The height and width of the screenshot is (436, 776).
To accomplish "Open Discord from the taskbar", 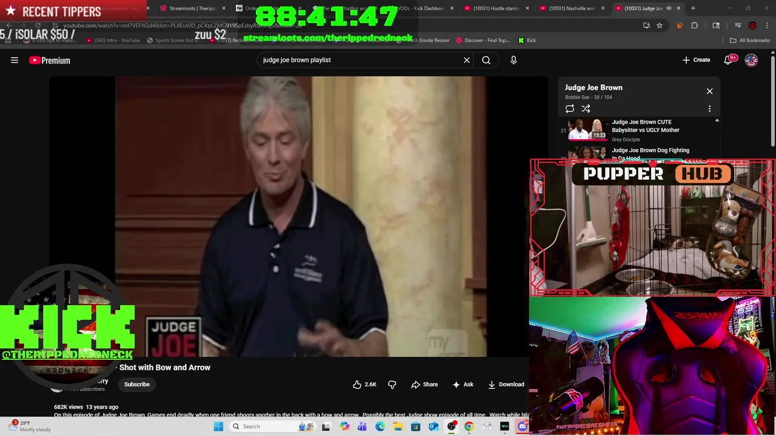I will [x=522, y=426].
